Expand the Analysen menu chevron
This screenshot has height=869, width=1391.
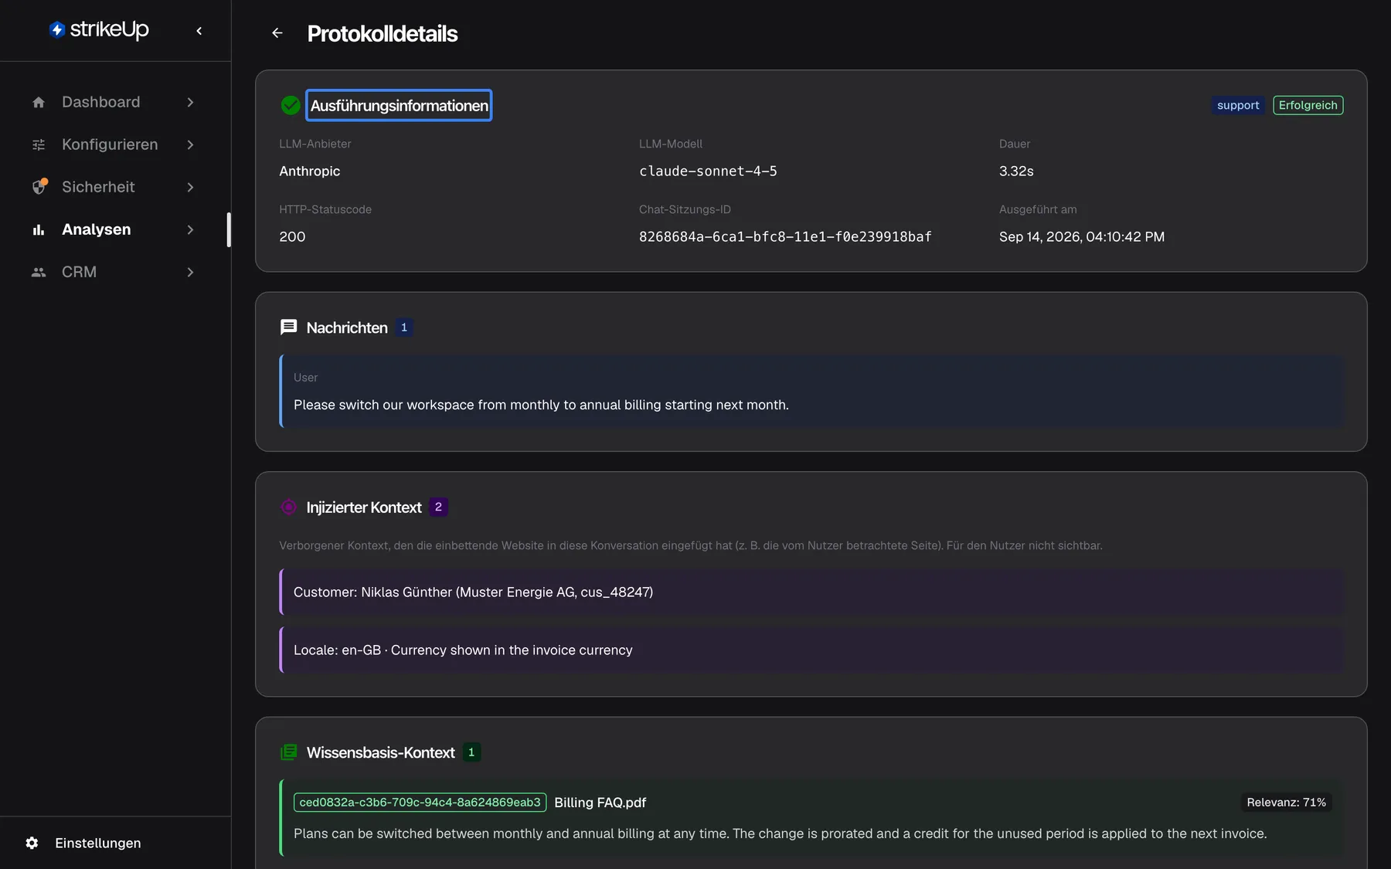(190, 229)
